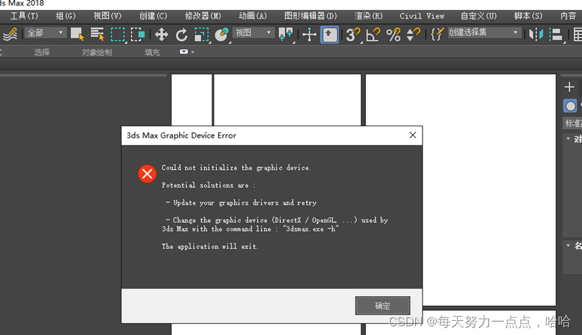Switch to the 对象绘制 ribbon tab

tap(96, 52)
